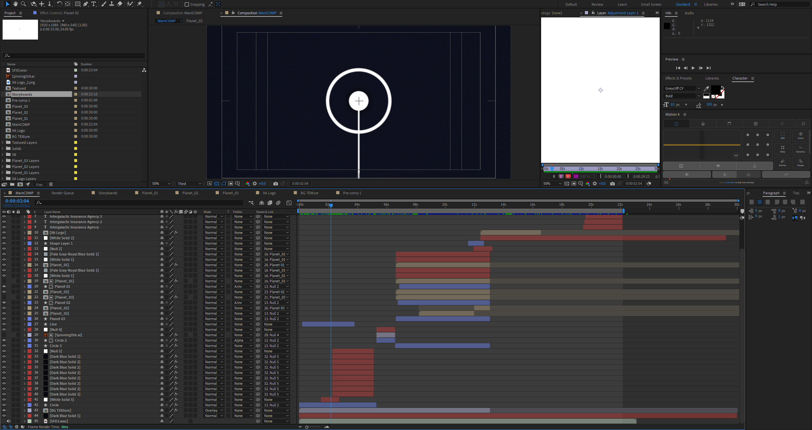Click the black fill color swatch in Character panel
The height and width of the screenshot is (430, 812).
click(716, 90)
